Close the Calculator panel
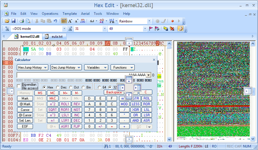 click(x=154, y=60)
